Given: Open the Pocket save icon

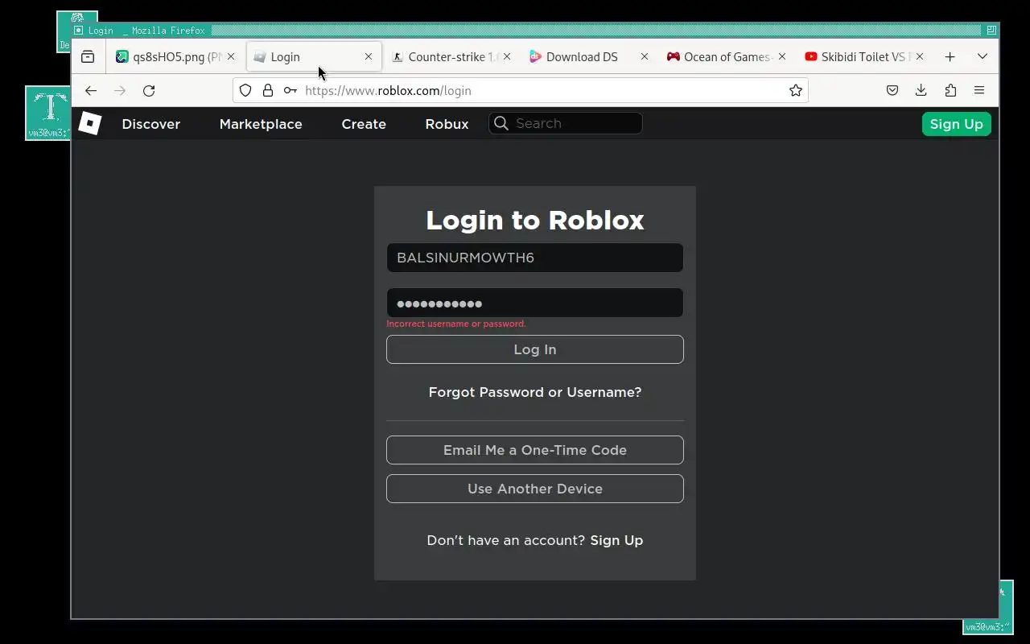Looking at the screenshot, I should [x=892, y=90].
